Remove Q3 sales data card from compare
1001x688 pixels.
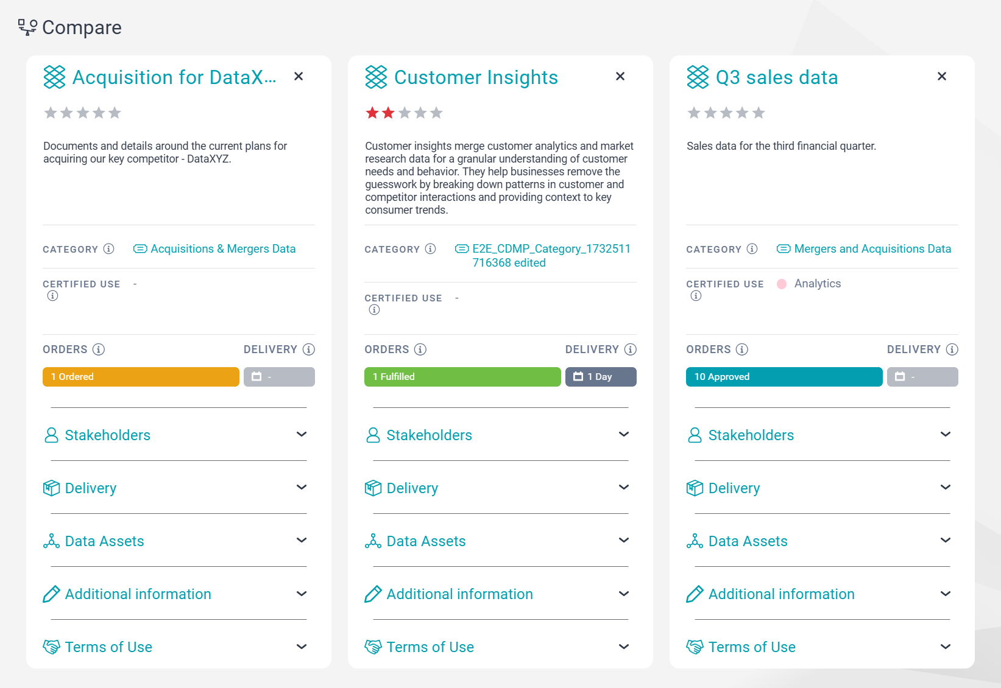[942, 76]
